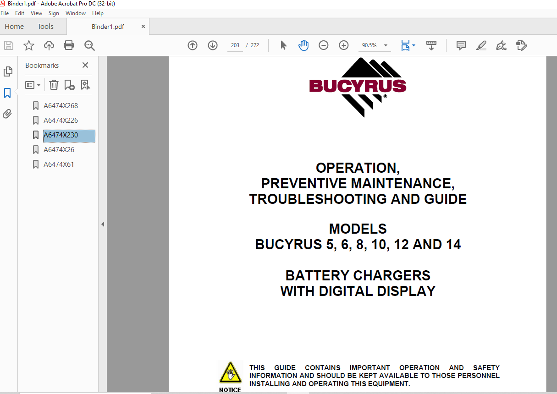Print the document with printer icon
557x394 pixels.
(x=69, y=45)
